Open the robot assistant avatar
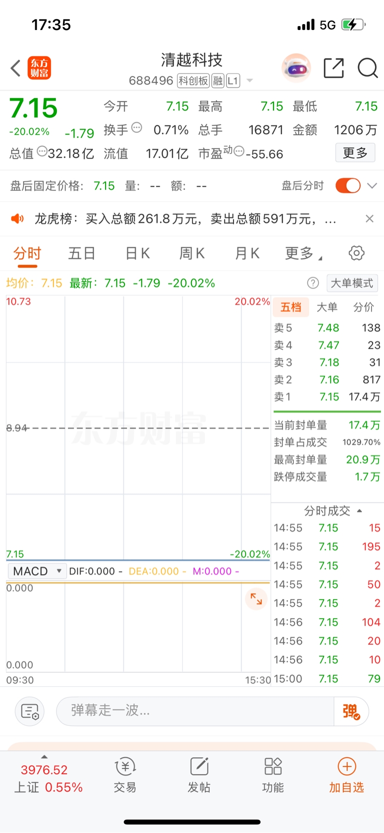The image size is (384, 833). (296, 68)
